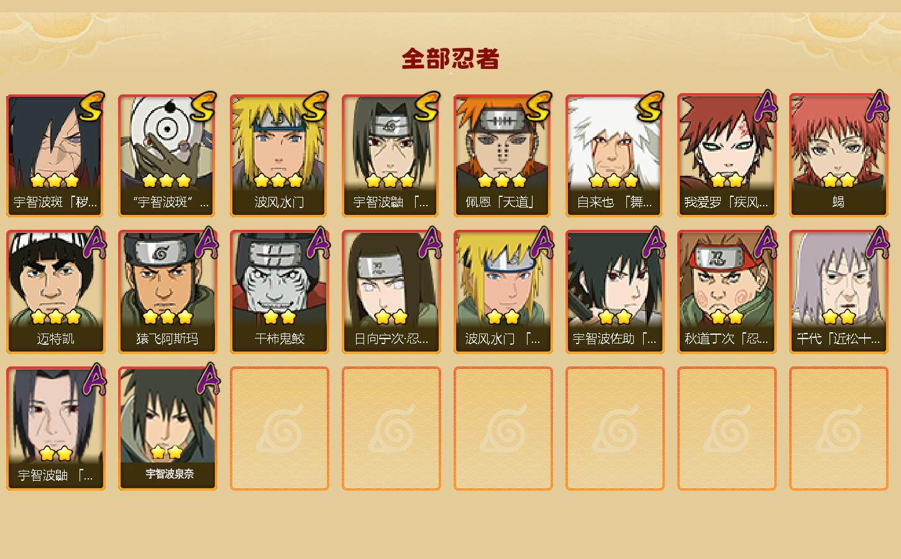Select the A-rank 波风水门「… card
901x559 pixels.
503,292
